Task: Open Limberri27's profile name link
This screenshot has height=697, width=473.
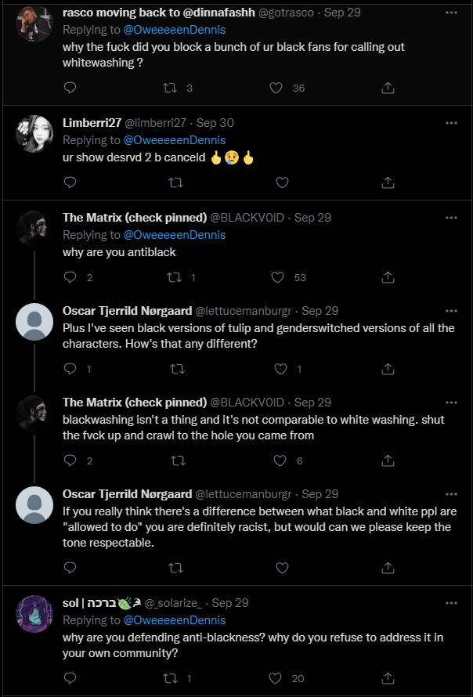Action: [x=92, y=123]
